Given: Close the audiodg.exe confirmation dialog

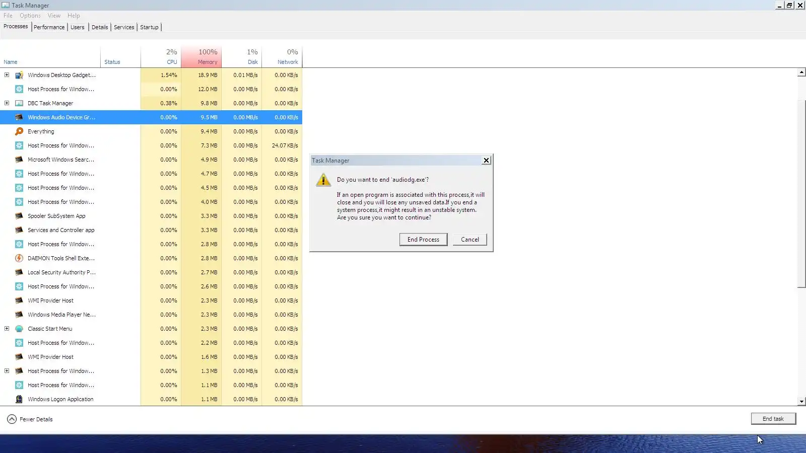Looking at the screenshot, I should click(486, 160).
